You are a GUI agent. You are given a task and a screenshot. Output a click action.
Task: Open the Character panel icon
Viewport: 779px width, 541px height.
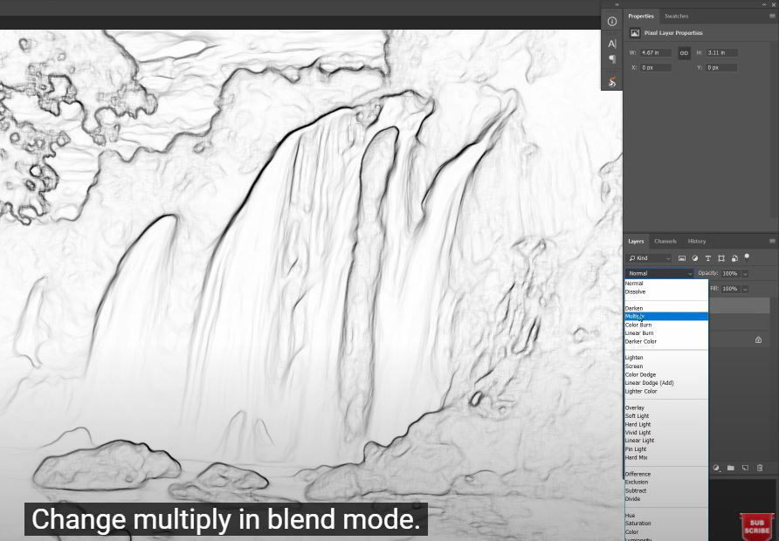[612, 44]
